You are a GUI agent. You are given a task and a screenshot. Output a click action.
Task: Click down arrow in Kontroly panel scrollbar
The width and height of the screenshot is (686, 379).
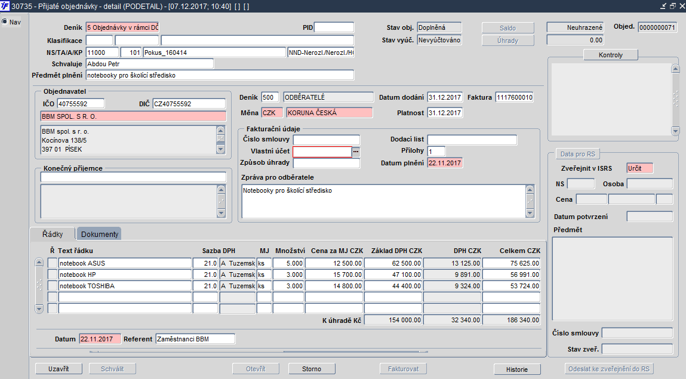click(675, 131)
